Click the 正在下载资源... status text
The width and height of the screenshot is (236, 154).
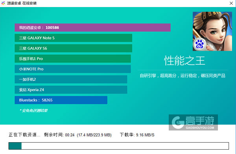[24, 135]
